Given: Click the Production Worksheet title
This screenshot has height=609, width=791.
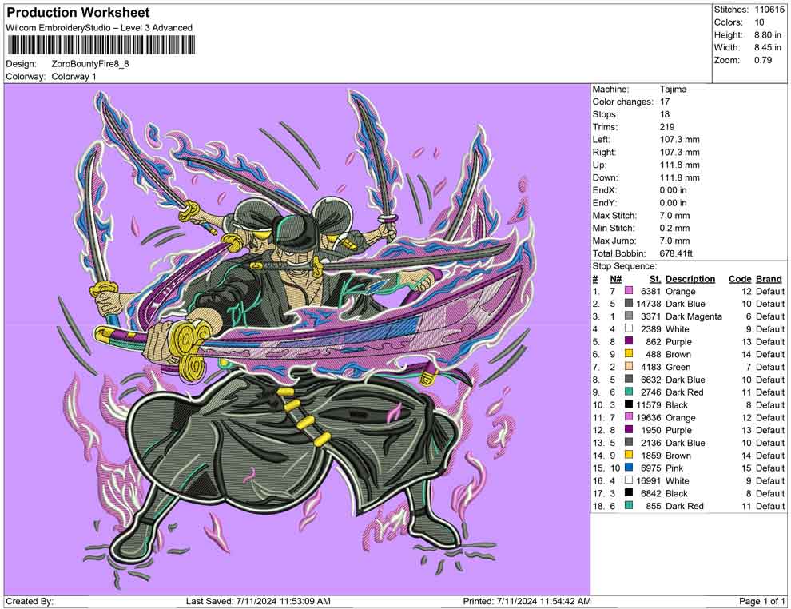Looking at the screenshot, I should (x=78, y=13).
